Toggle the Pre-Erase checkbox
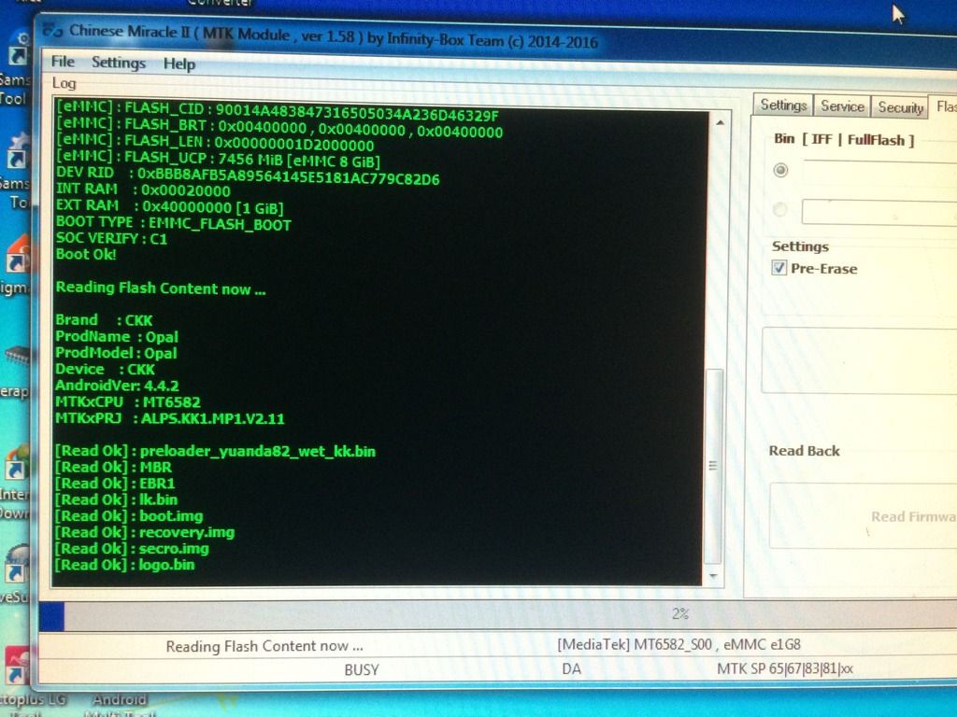Viewport: 957px width, 717px height. [778, 268]
